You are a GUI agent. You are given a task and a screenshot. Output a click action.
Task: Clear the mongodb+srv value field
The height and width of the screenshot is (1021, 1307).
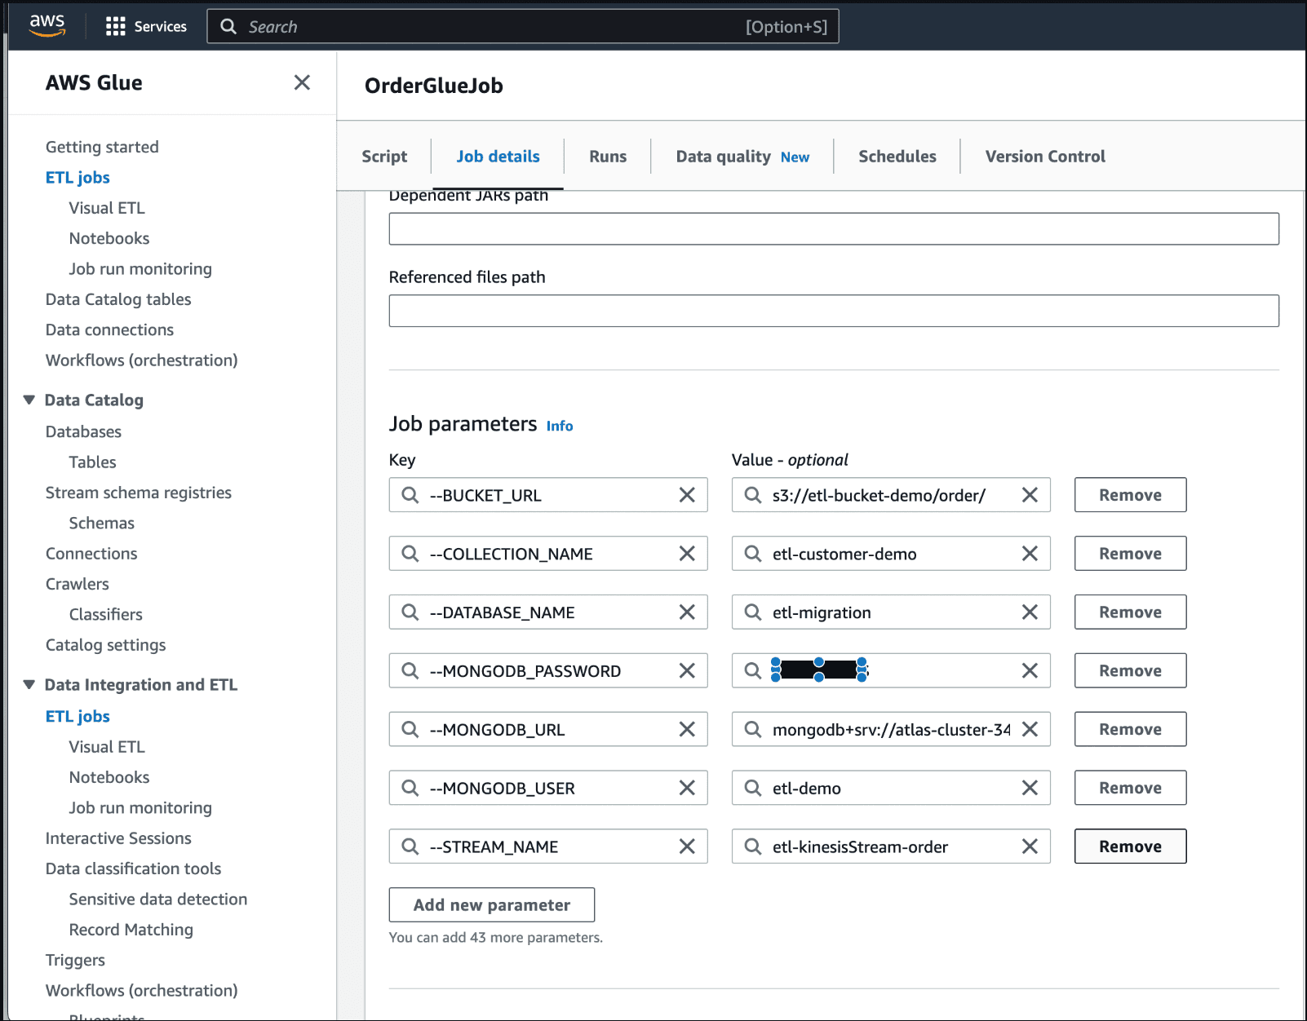coord(1030,729)
